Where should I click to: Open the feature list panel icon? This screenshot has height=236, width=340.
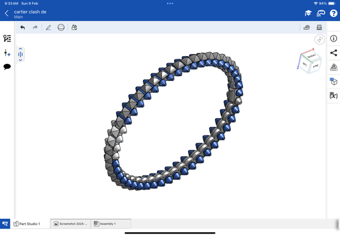[x=7, y=38]
